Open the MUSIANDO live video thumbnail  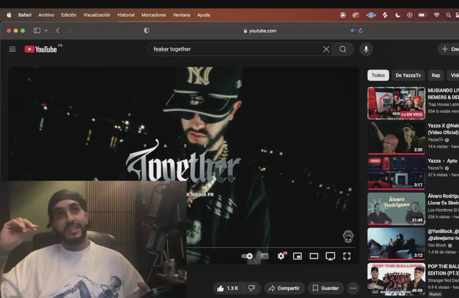[x=397, y=103]
